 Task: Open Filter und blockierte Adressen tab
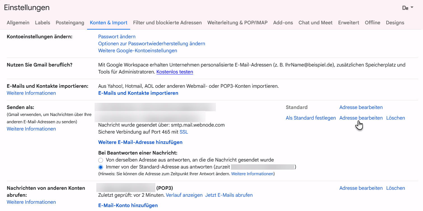tap(167, 23)
